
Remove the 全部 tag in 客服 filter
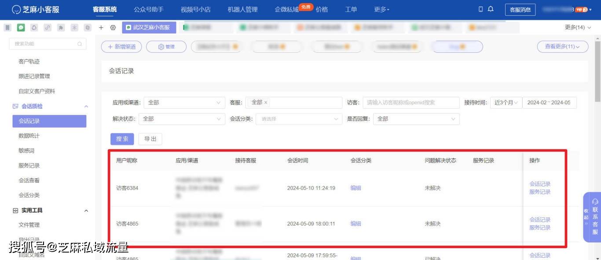tap(266, 103)
